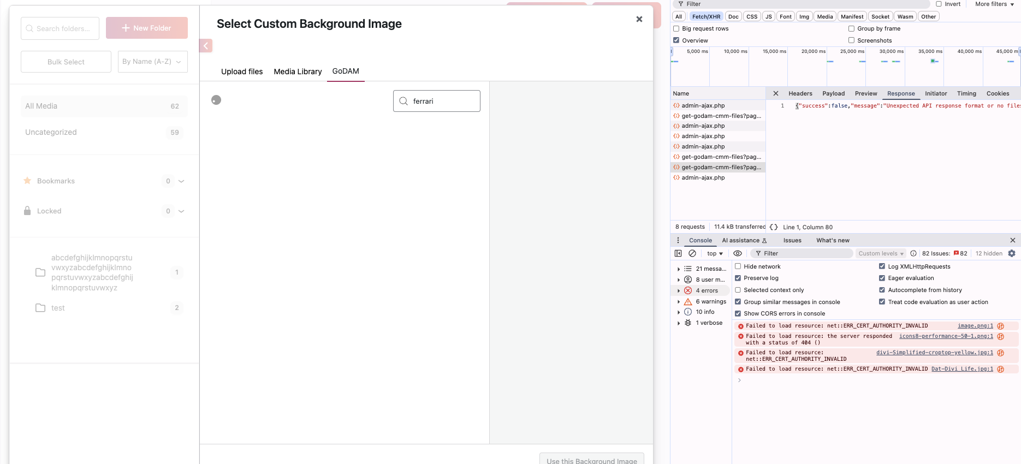Uncheck the Preserve log checkbox
Screen dimensions: 1021x464
(x=738, y=278)
